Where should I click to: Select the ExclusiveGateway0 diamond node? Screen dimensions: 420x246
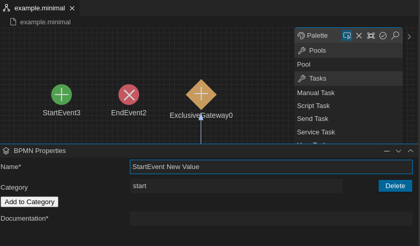[201, 95]
